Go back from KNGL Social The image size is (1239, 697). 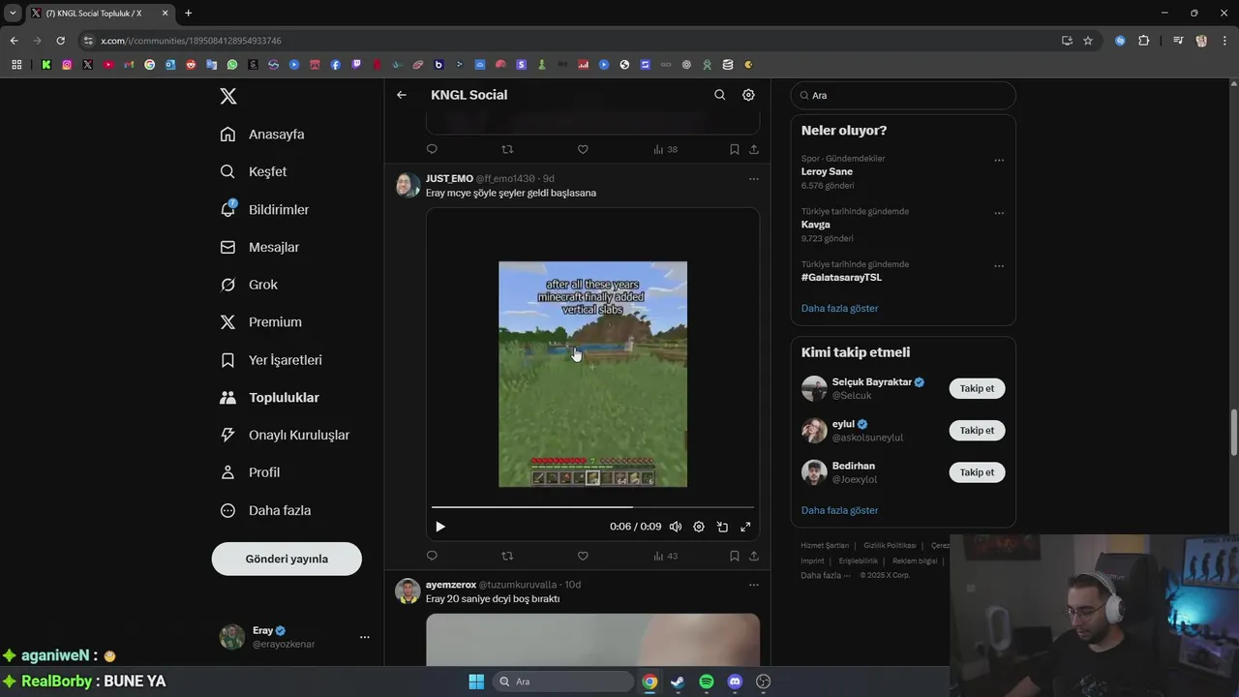(x=402, y=95)
